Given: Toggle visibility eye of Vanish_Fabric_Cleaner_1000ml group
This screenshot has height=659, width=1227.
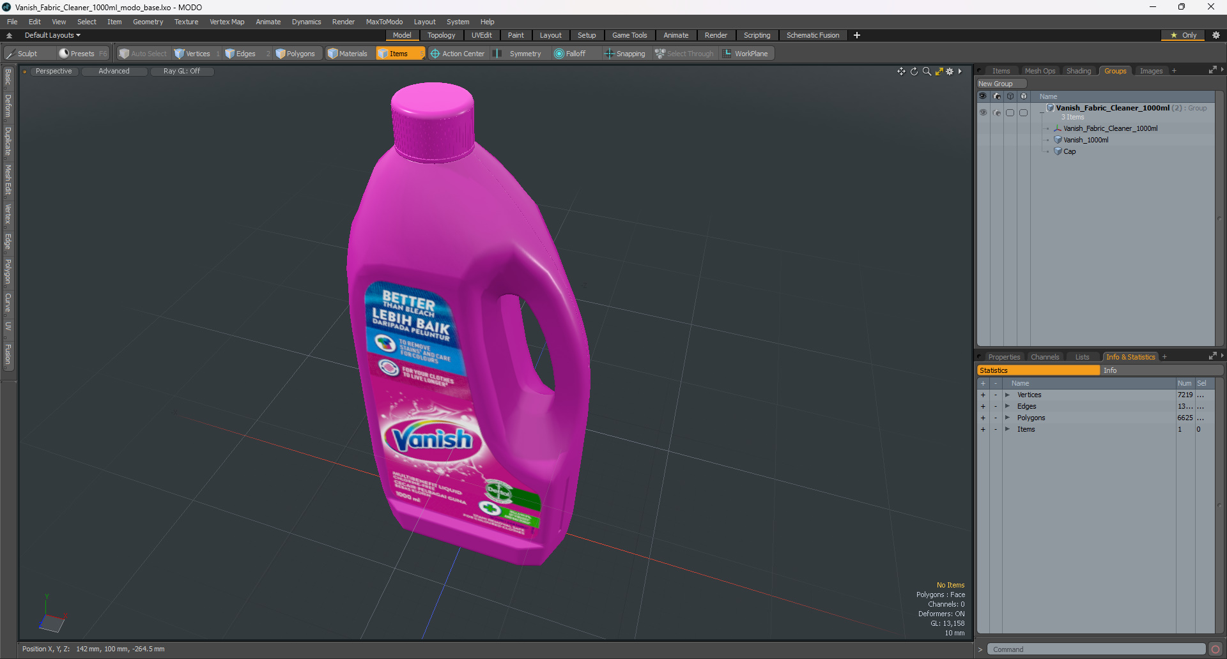Looking at the screenshot, I should 983,112.
